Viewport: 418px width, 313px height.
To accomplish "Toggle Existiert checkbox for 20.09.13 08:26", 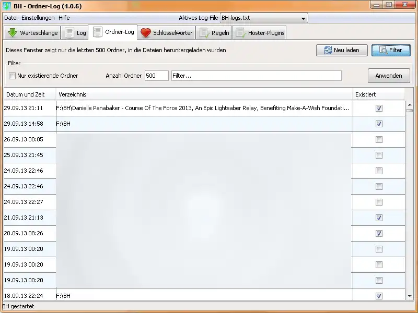I will 379,233.
